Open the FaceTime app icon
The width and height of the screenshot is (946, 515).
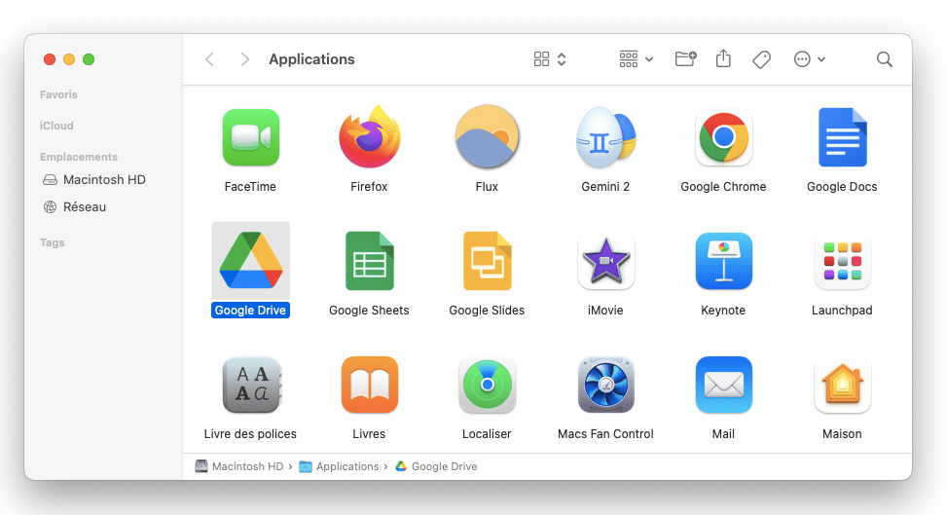click(250, 137)
